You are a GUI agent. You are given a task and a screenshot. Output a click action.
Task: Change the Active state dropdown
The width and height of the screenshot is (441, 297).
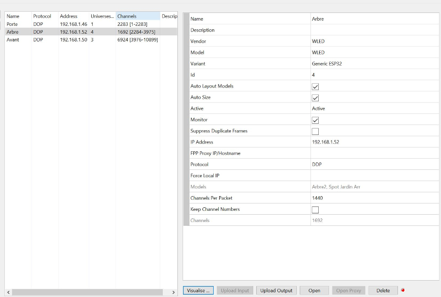coord(374,109)
